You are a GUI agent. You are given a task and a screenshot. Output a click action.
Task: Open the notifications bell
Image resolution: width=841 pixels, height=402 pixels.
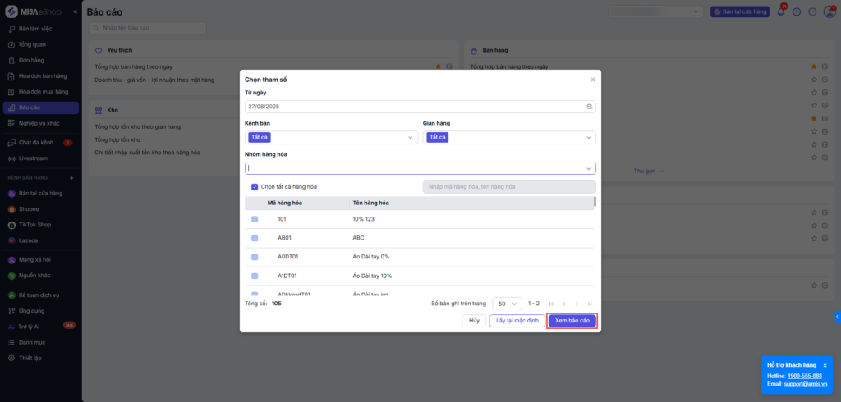(x=781, y=12)
